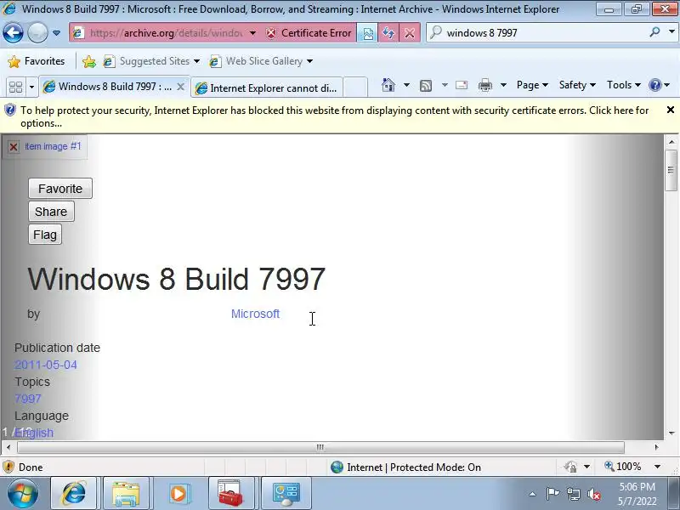Click the magnifier Search button
This screenshot has height=510, width=680.
click(654, 32)
